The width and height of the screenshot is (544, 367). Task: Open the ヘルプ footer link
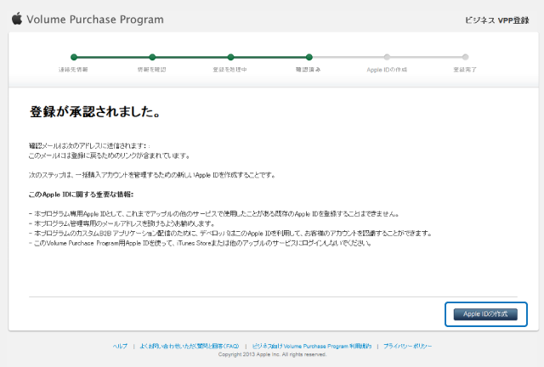click(x=120, y=347)
